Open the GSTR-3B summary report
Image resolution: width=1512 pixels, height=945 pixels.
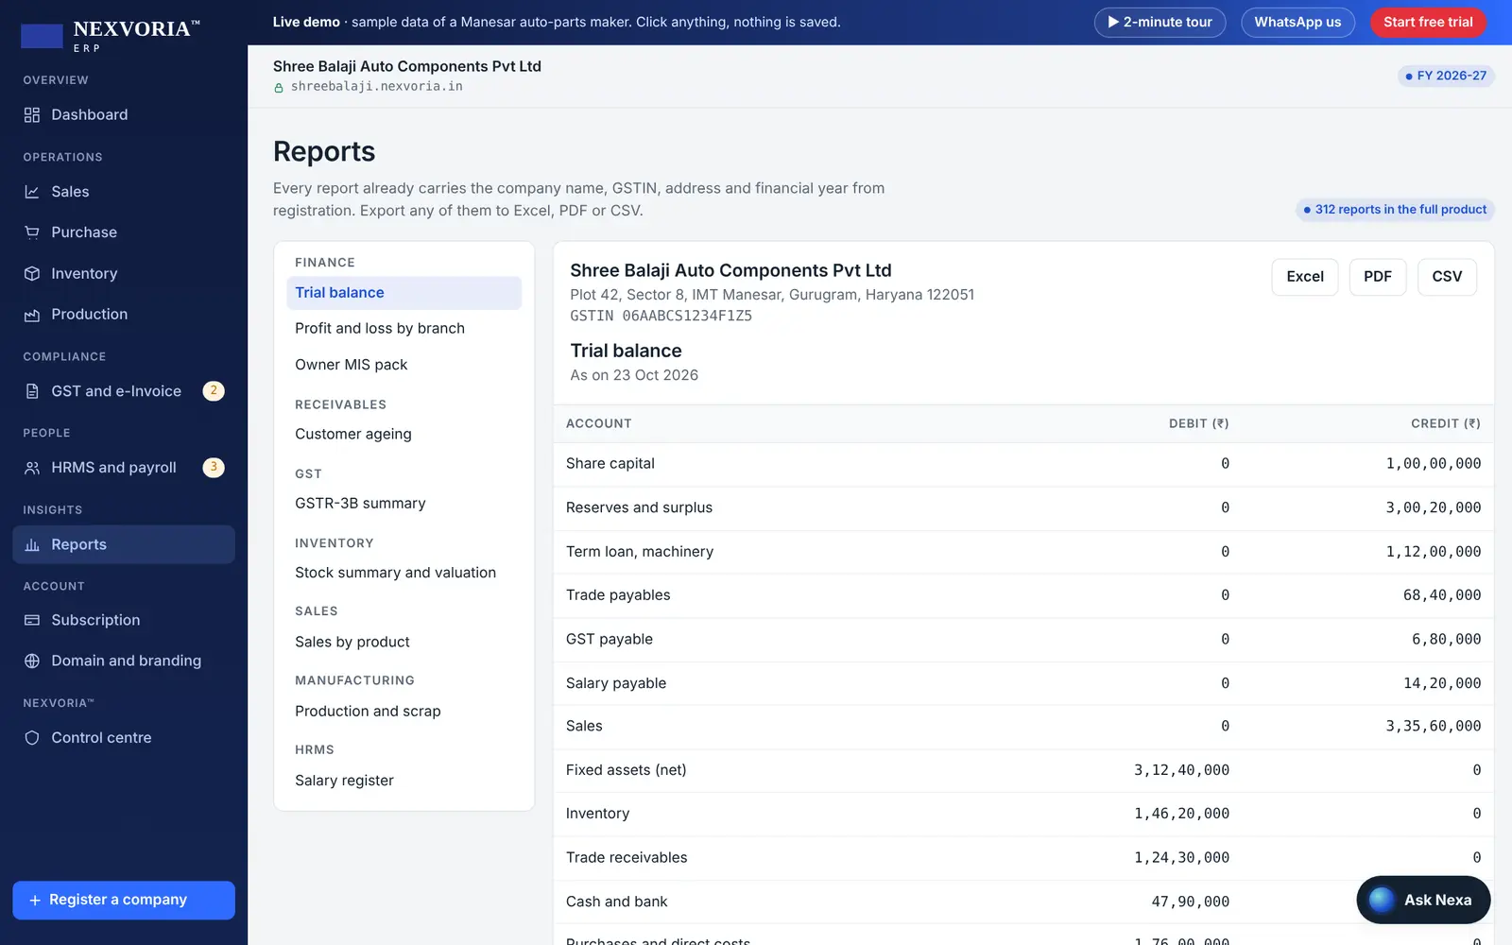click(x=404, y=504)
